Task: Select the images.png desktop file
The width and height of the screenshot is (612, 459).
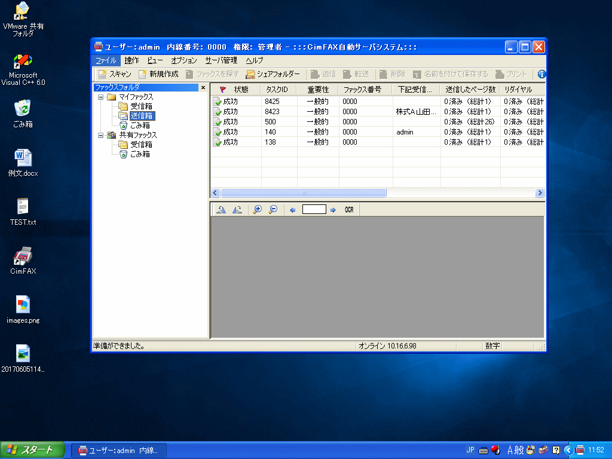Action: 23,310
